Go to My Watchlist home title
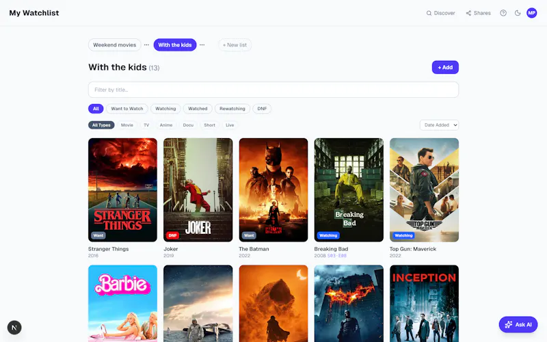The width and height of the screenshot is (547, 342). click(34, 13)
